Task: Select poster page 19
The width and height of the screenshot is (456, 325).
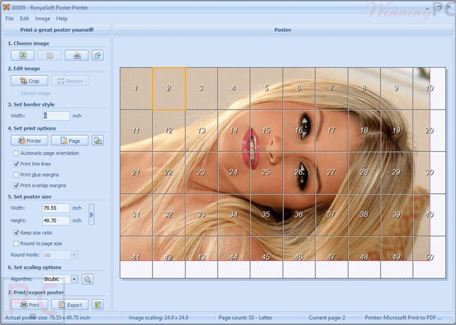Action: pos(397,130)
